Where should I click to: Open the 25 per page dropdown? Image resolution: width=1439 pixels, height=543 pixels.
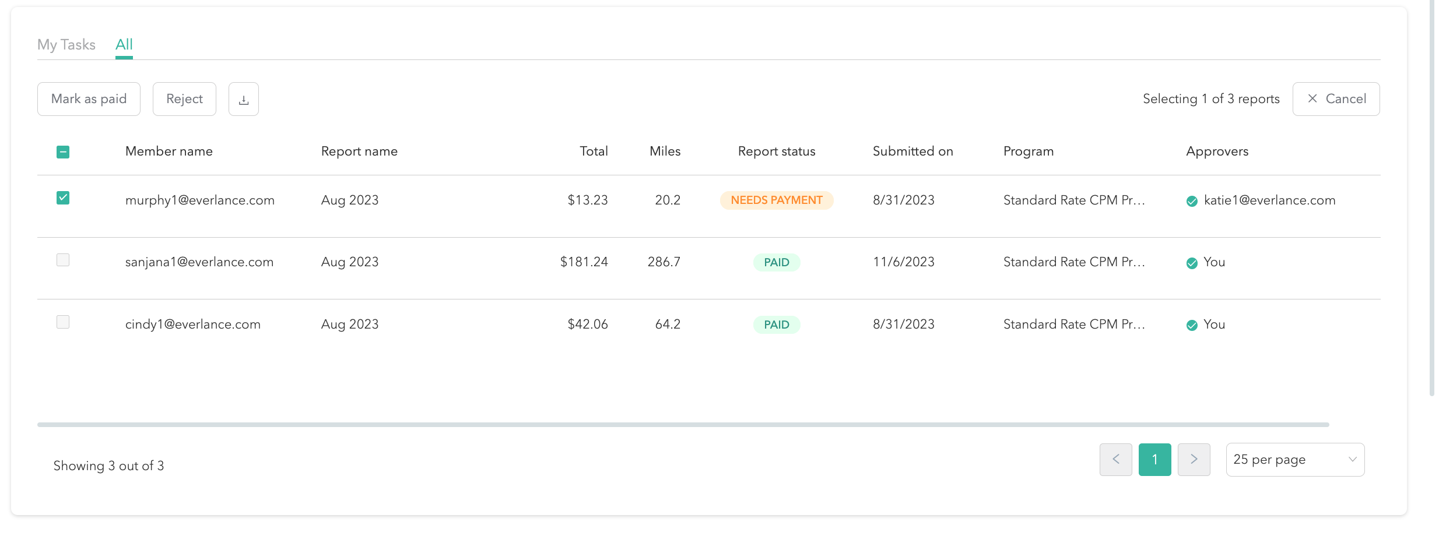click(1294, 460)
